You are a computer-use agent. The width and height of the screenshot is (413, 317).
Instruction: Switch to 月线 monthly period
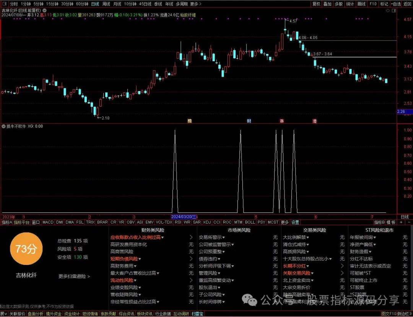pos(117,4)
